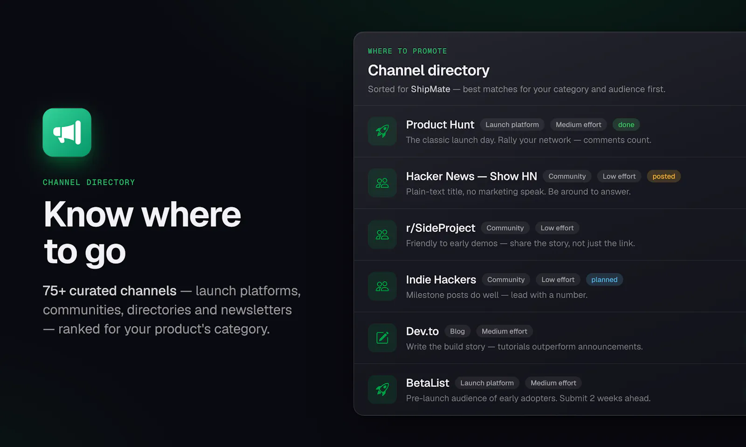The image size is (746, 447).
Task: Select Hacker News 'Low effort' tag
Action: point(619,176)
